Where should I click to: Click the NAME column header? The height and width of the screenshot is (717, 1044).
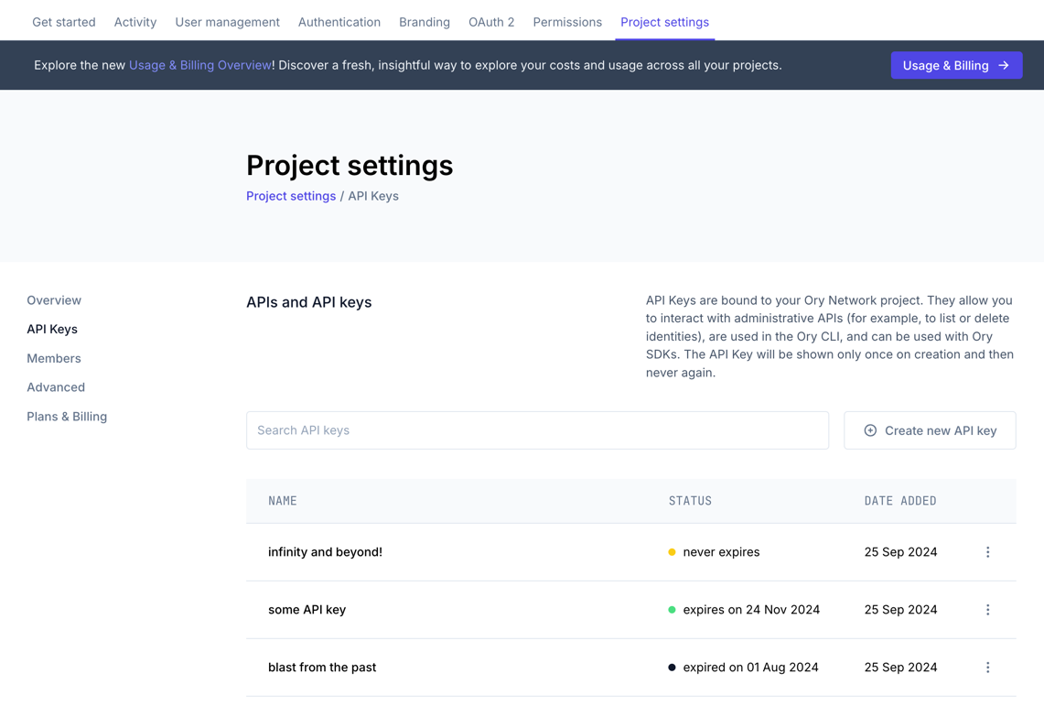[283, 501]
